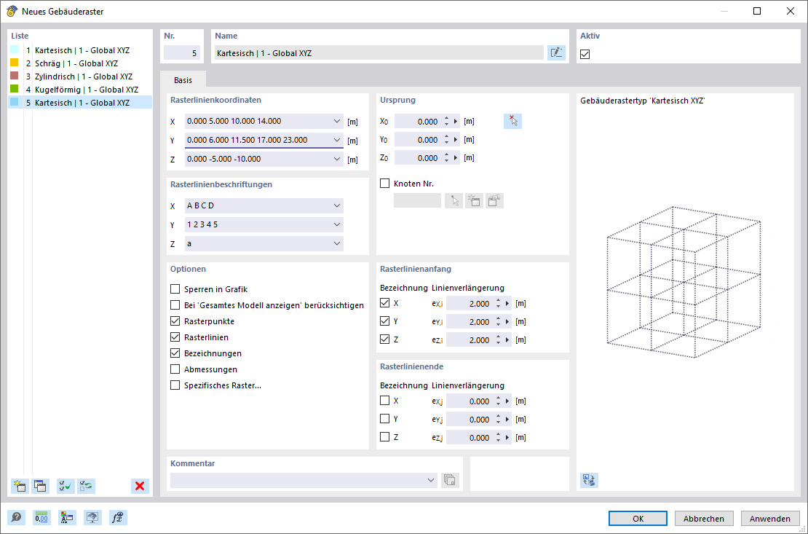Open the Kommentar dropdown
808x534 pixels.
(431, 480)
